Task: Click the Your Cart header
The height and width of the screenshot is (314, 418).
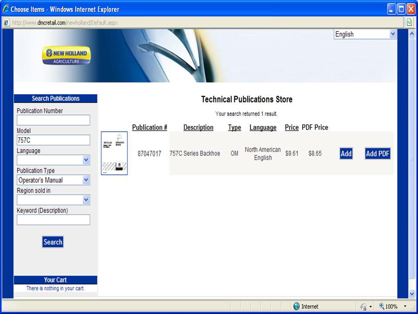Action: click(55, 280)
